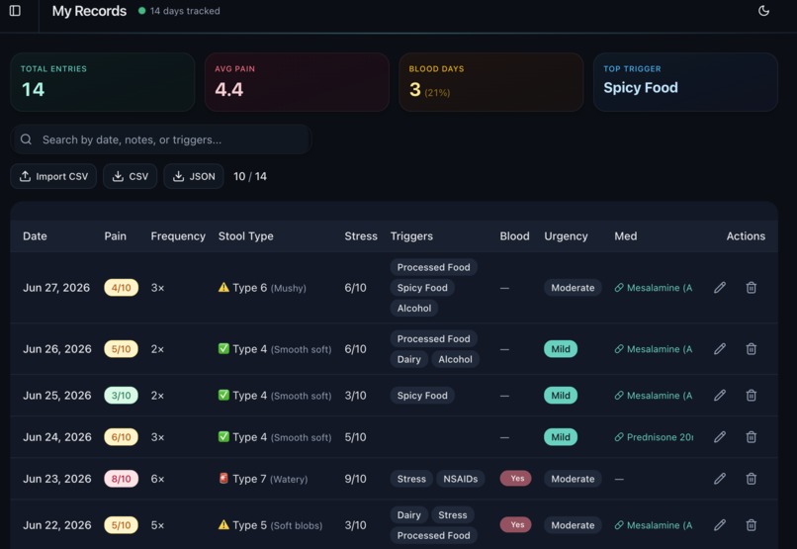Edit the Jun 24, 2026 record
Image resolution: width=797 pixels, height=549 pixels.
coord(720,437)
